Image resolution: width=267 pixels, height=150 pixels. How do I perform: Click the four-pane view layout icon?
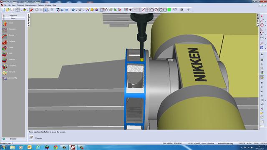tap(18, 10)
